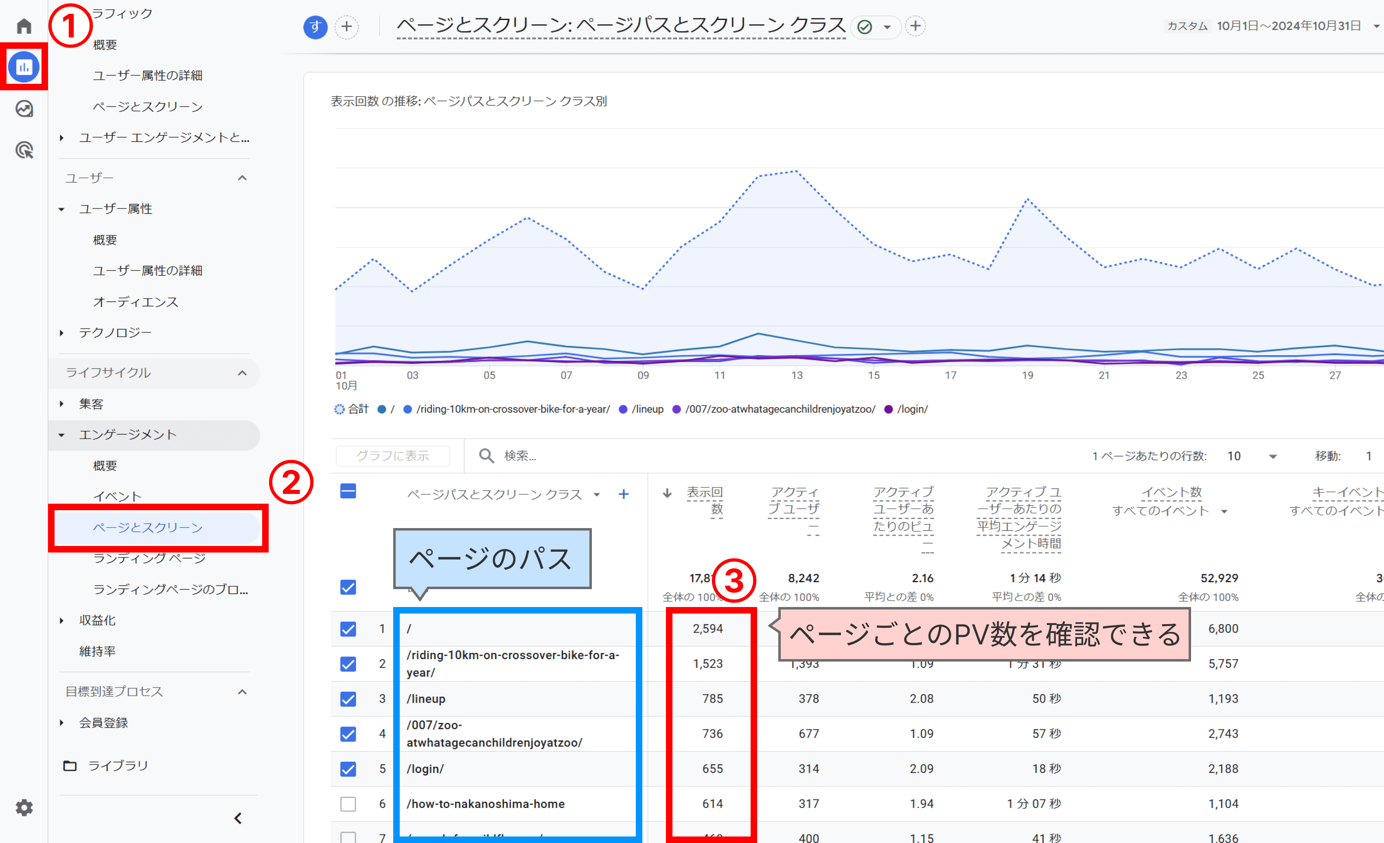Click the /how-to-nakanoshima-home path cell

[486, 804]
